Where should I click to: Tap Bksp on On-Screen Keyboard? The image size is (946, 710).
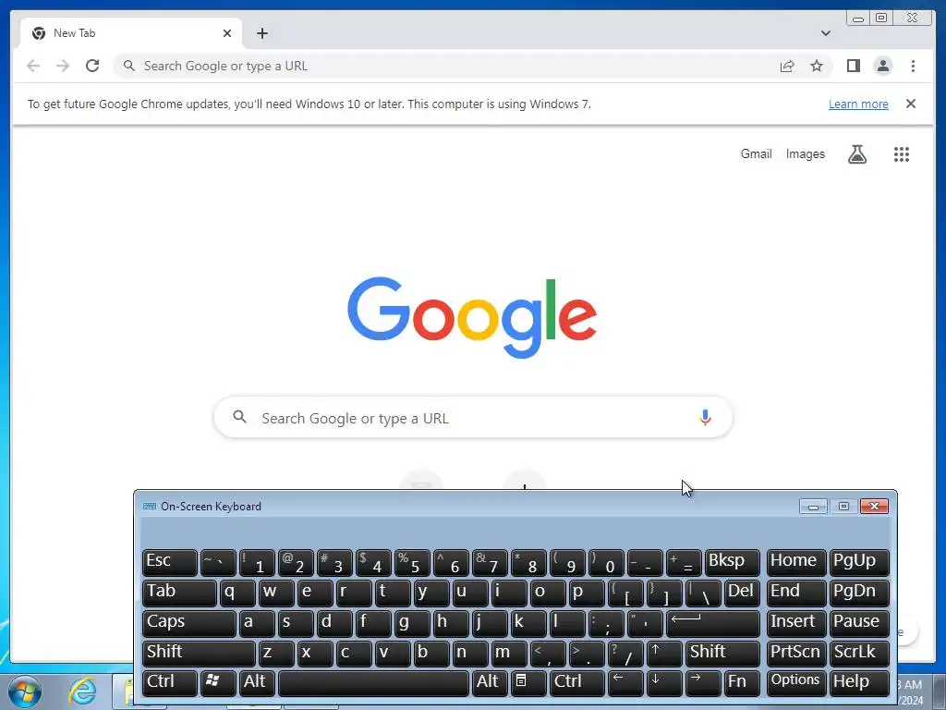pyautogui.click(x=732, y=562)
